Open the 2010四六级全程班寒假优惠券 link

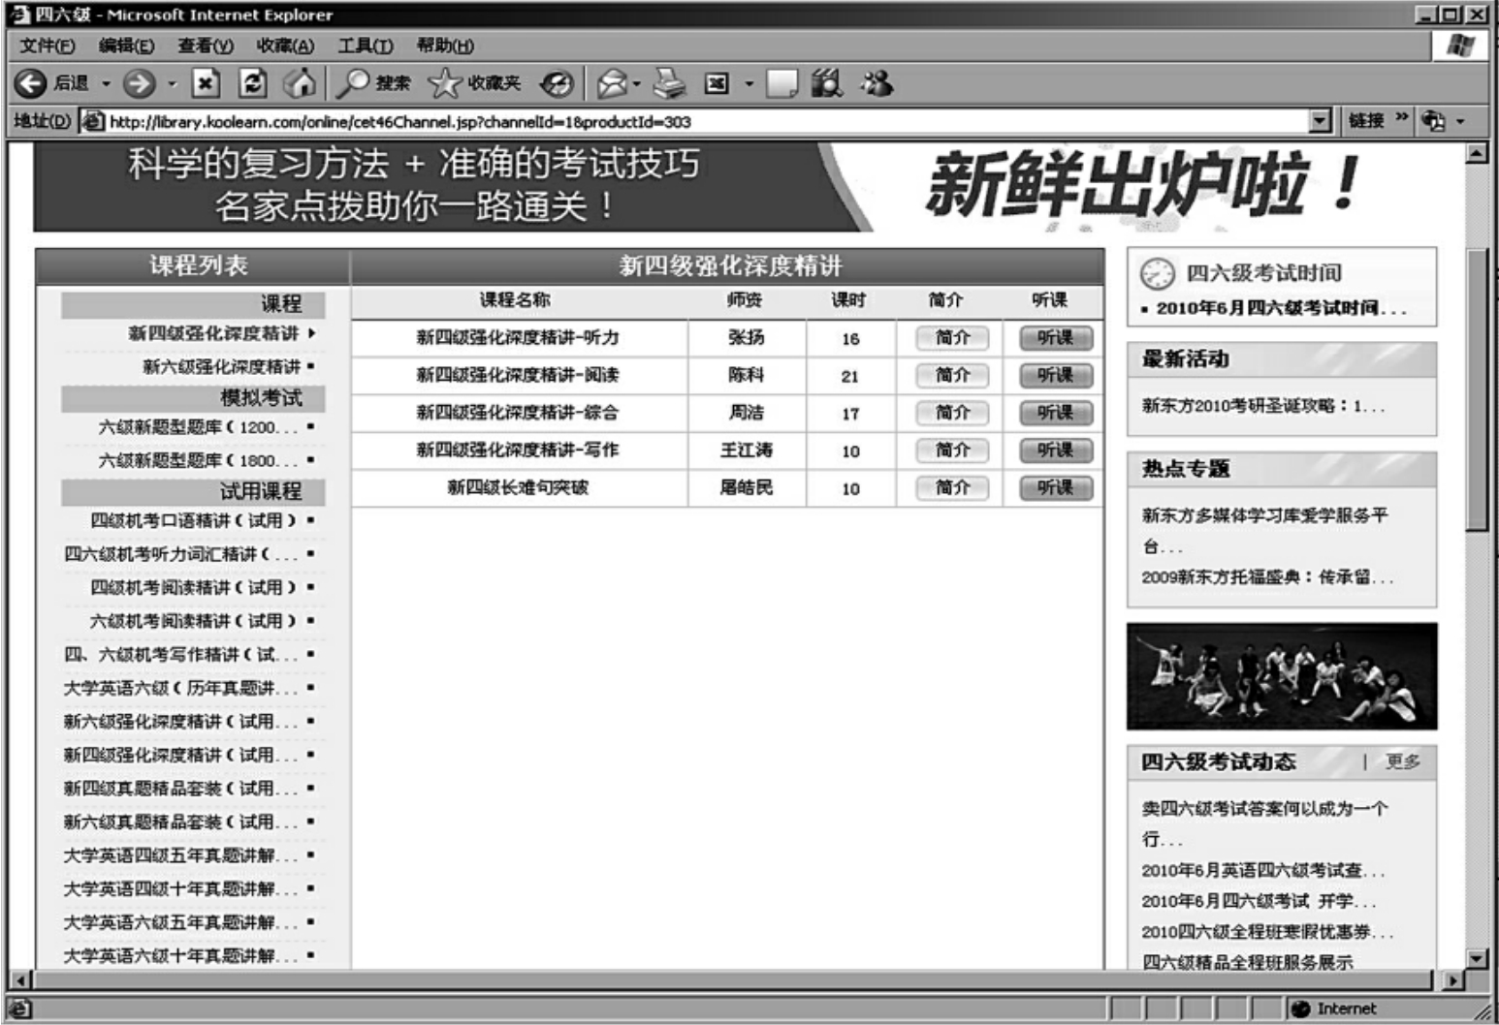(x=1267, y=932)
